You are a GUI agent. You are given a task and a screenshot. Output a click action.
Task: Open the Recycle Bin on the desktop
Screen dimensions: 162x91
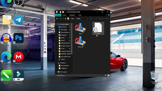(x=154, y=77)
